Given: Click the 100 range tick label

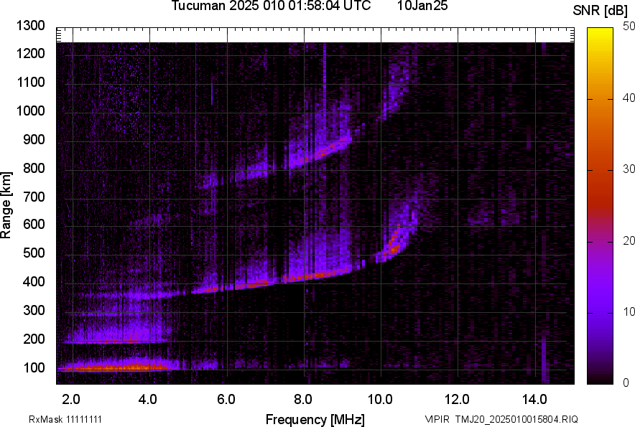Looking at the screenshot, I should click(34, 368).
